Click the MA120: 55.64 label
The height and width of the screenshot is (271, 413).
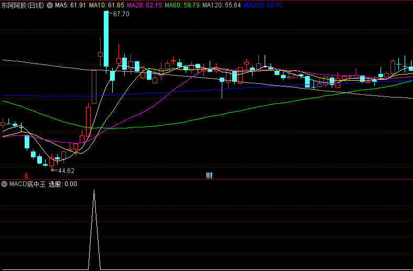[222, 5]
